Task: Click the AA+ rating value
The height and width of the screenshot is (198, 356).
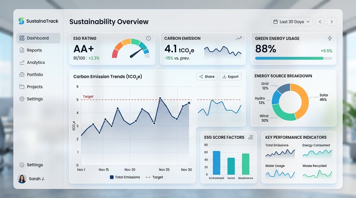Action: tap(84, 49)
